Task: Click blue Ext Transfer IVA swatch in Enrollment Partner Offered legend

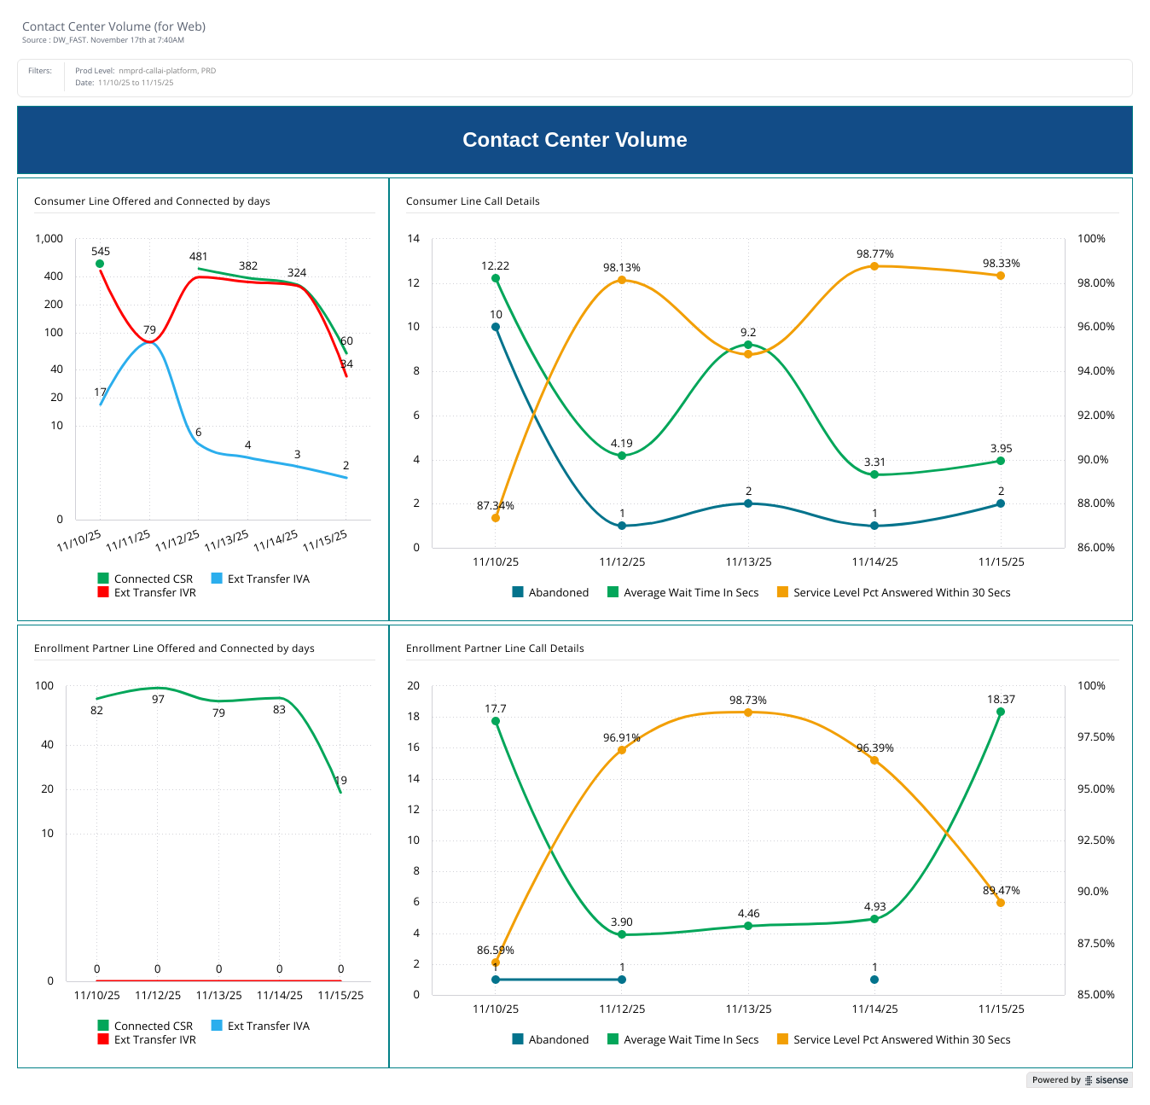Action: point(217,1026)
